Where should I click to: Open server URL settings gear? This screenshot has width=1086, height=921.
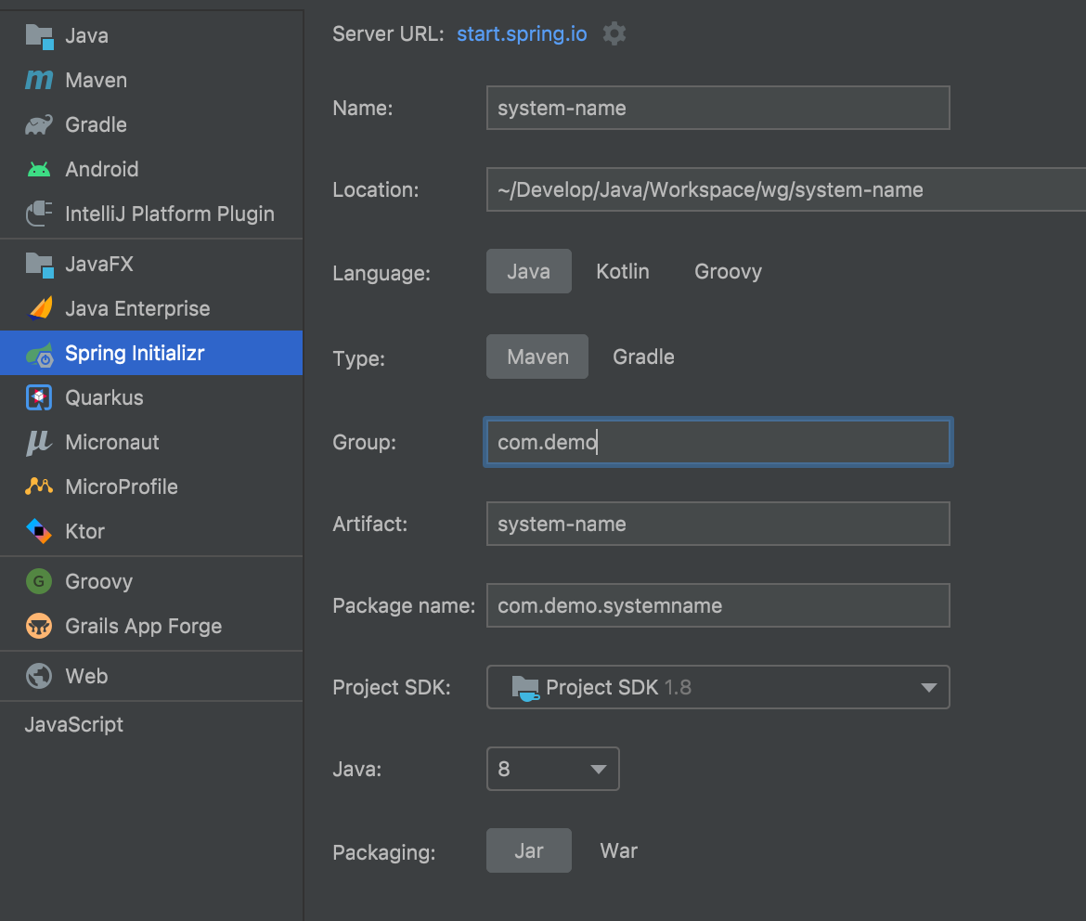coord(614,34)
